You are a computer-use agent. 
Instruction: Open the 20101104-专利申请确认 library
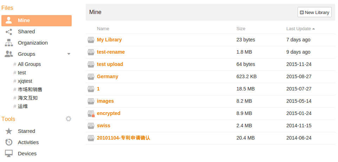[x=123, y=138]
